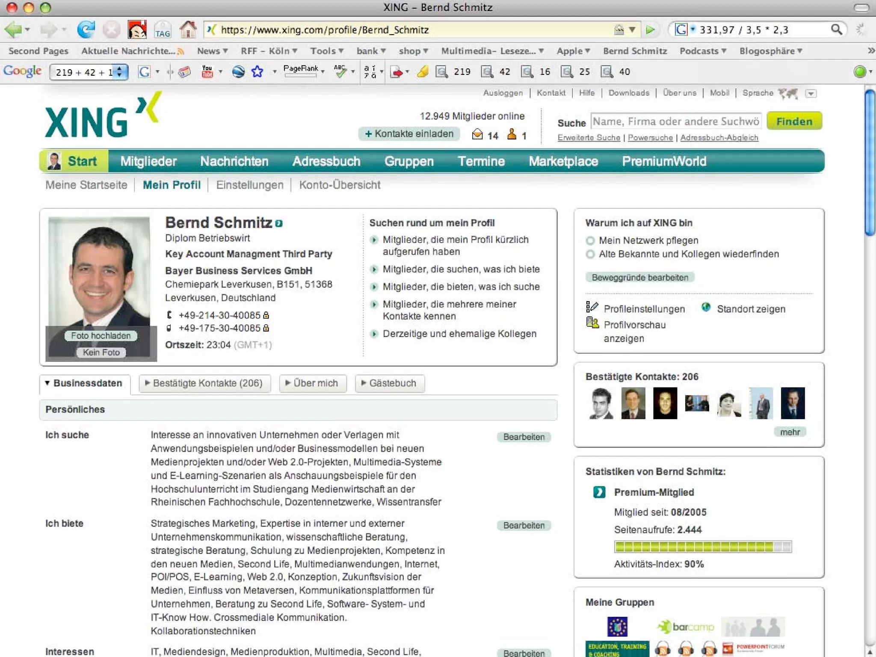Click the Aktivitäts-Index progress bar
The height and width of the screenshot is (657, 876).
(702, 547)
